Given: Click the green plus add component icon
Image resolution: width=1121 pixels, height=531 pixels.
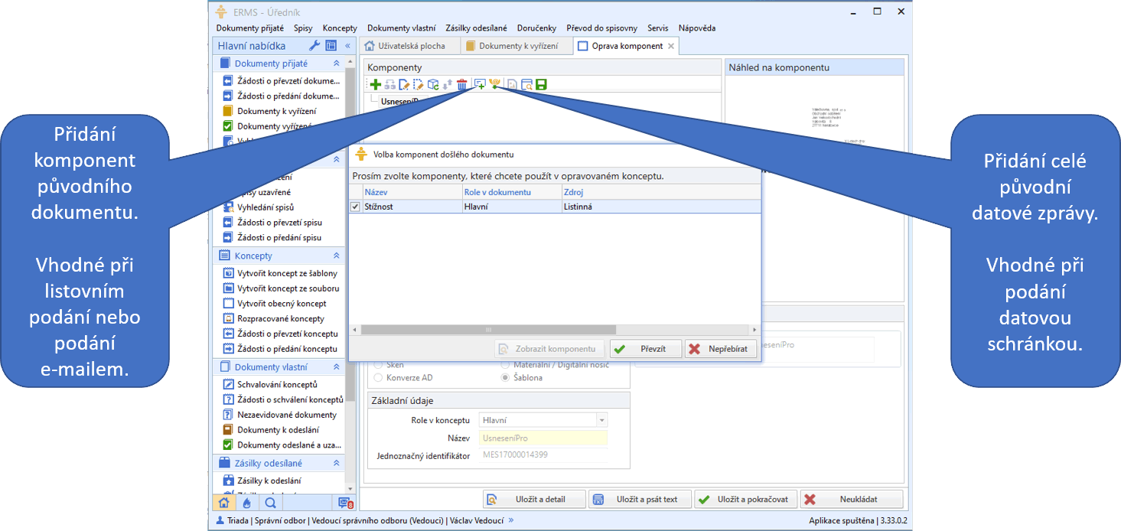Looking at the screenshot, I should [375, 85].
